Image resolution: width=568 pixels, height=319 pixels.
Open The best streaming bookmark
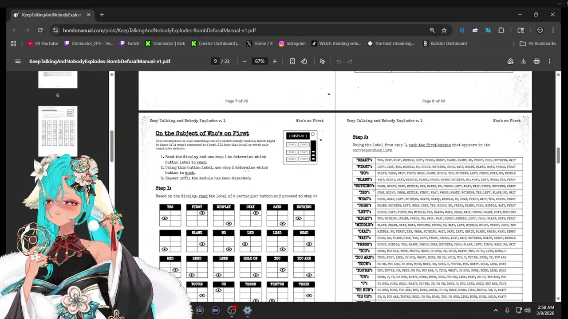coord(391,43)
